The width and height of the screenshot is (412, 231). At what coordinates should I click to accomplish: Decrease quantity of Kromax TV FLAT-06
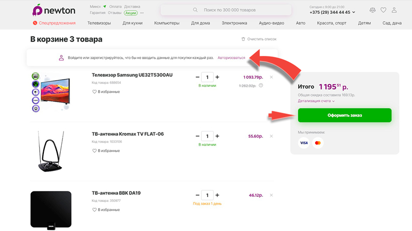[x=197, y=136]
